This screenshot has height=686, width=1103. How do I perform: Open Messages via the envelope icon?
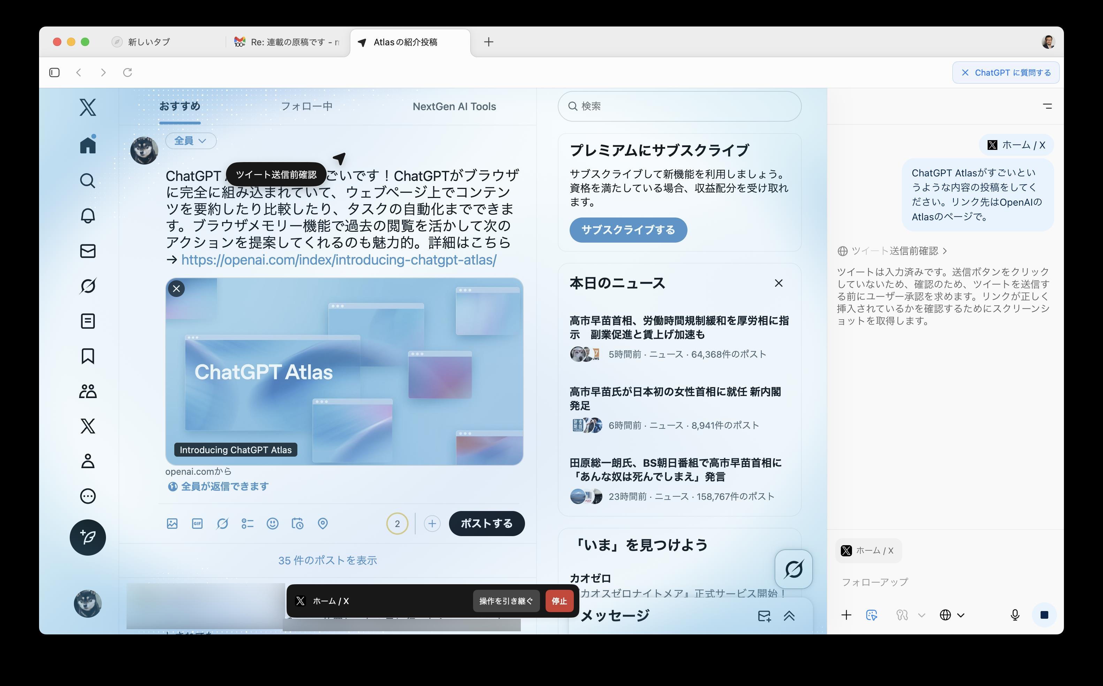(87, 251)
